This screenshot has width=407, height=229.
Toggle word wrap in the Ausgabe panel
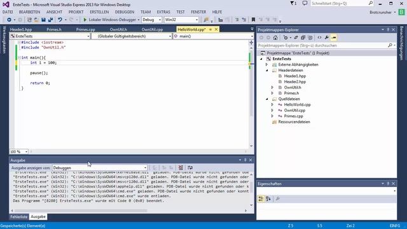[x=190, y=168]
